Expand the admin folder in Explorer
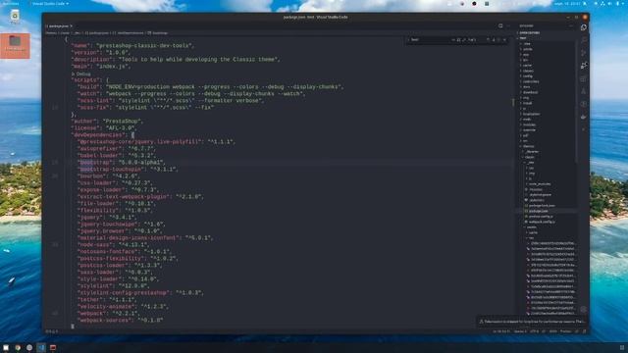Image resolution: width=628 pixels, height=353 pixels. (528, 49)
